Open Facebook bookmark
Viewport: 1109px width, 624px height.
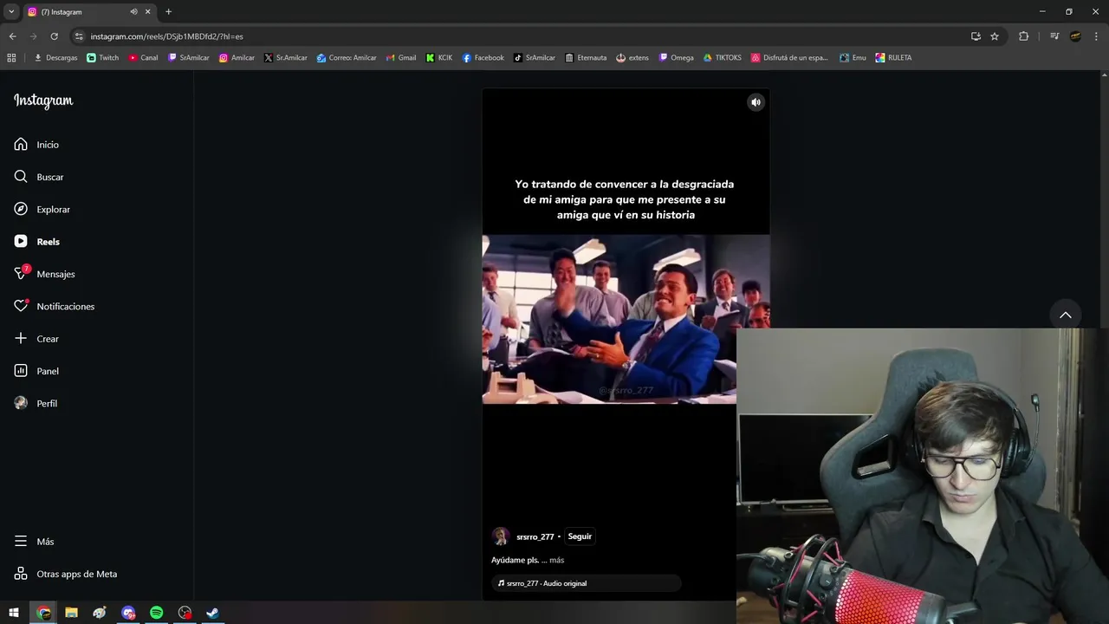pos(483,58)
